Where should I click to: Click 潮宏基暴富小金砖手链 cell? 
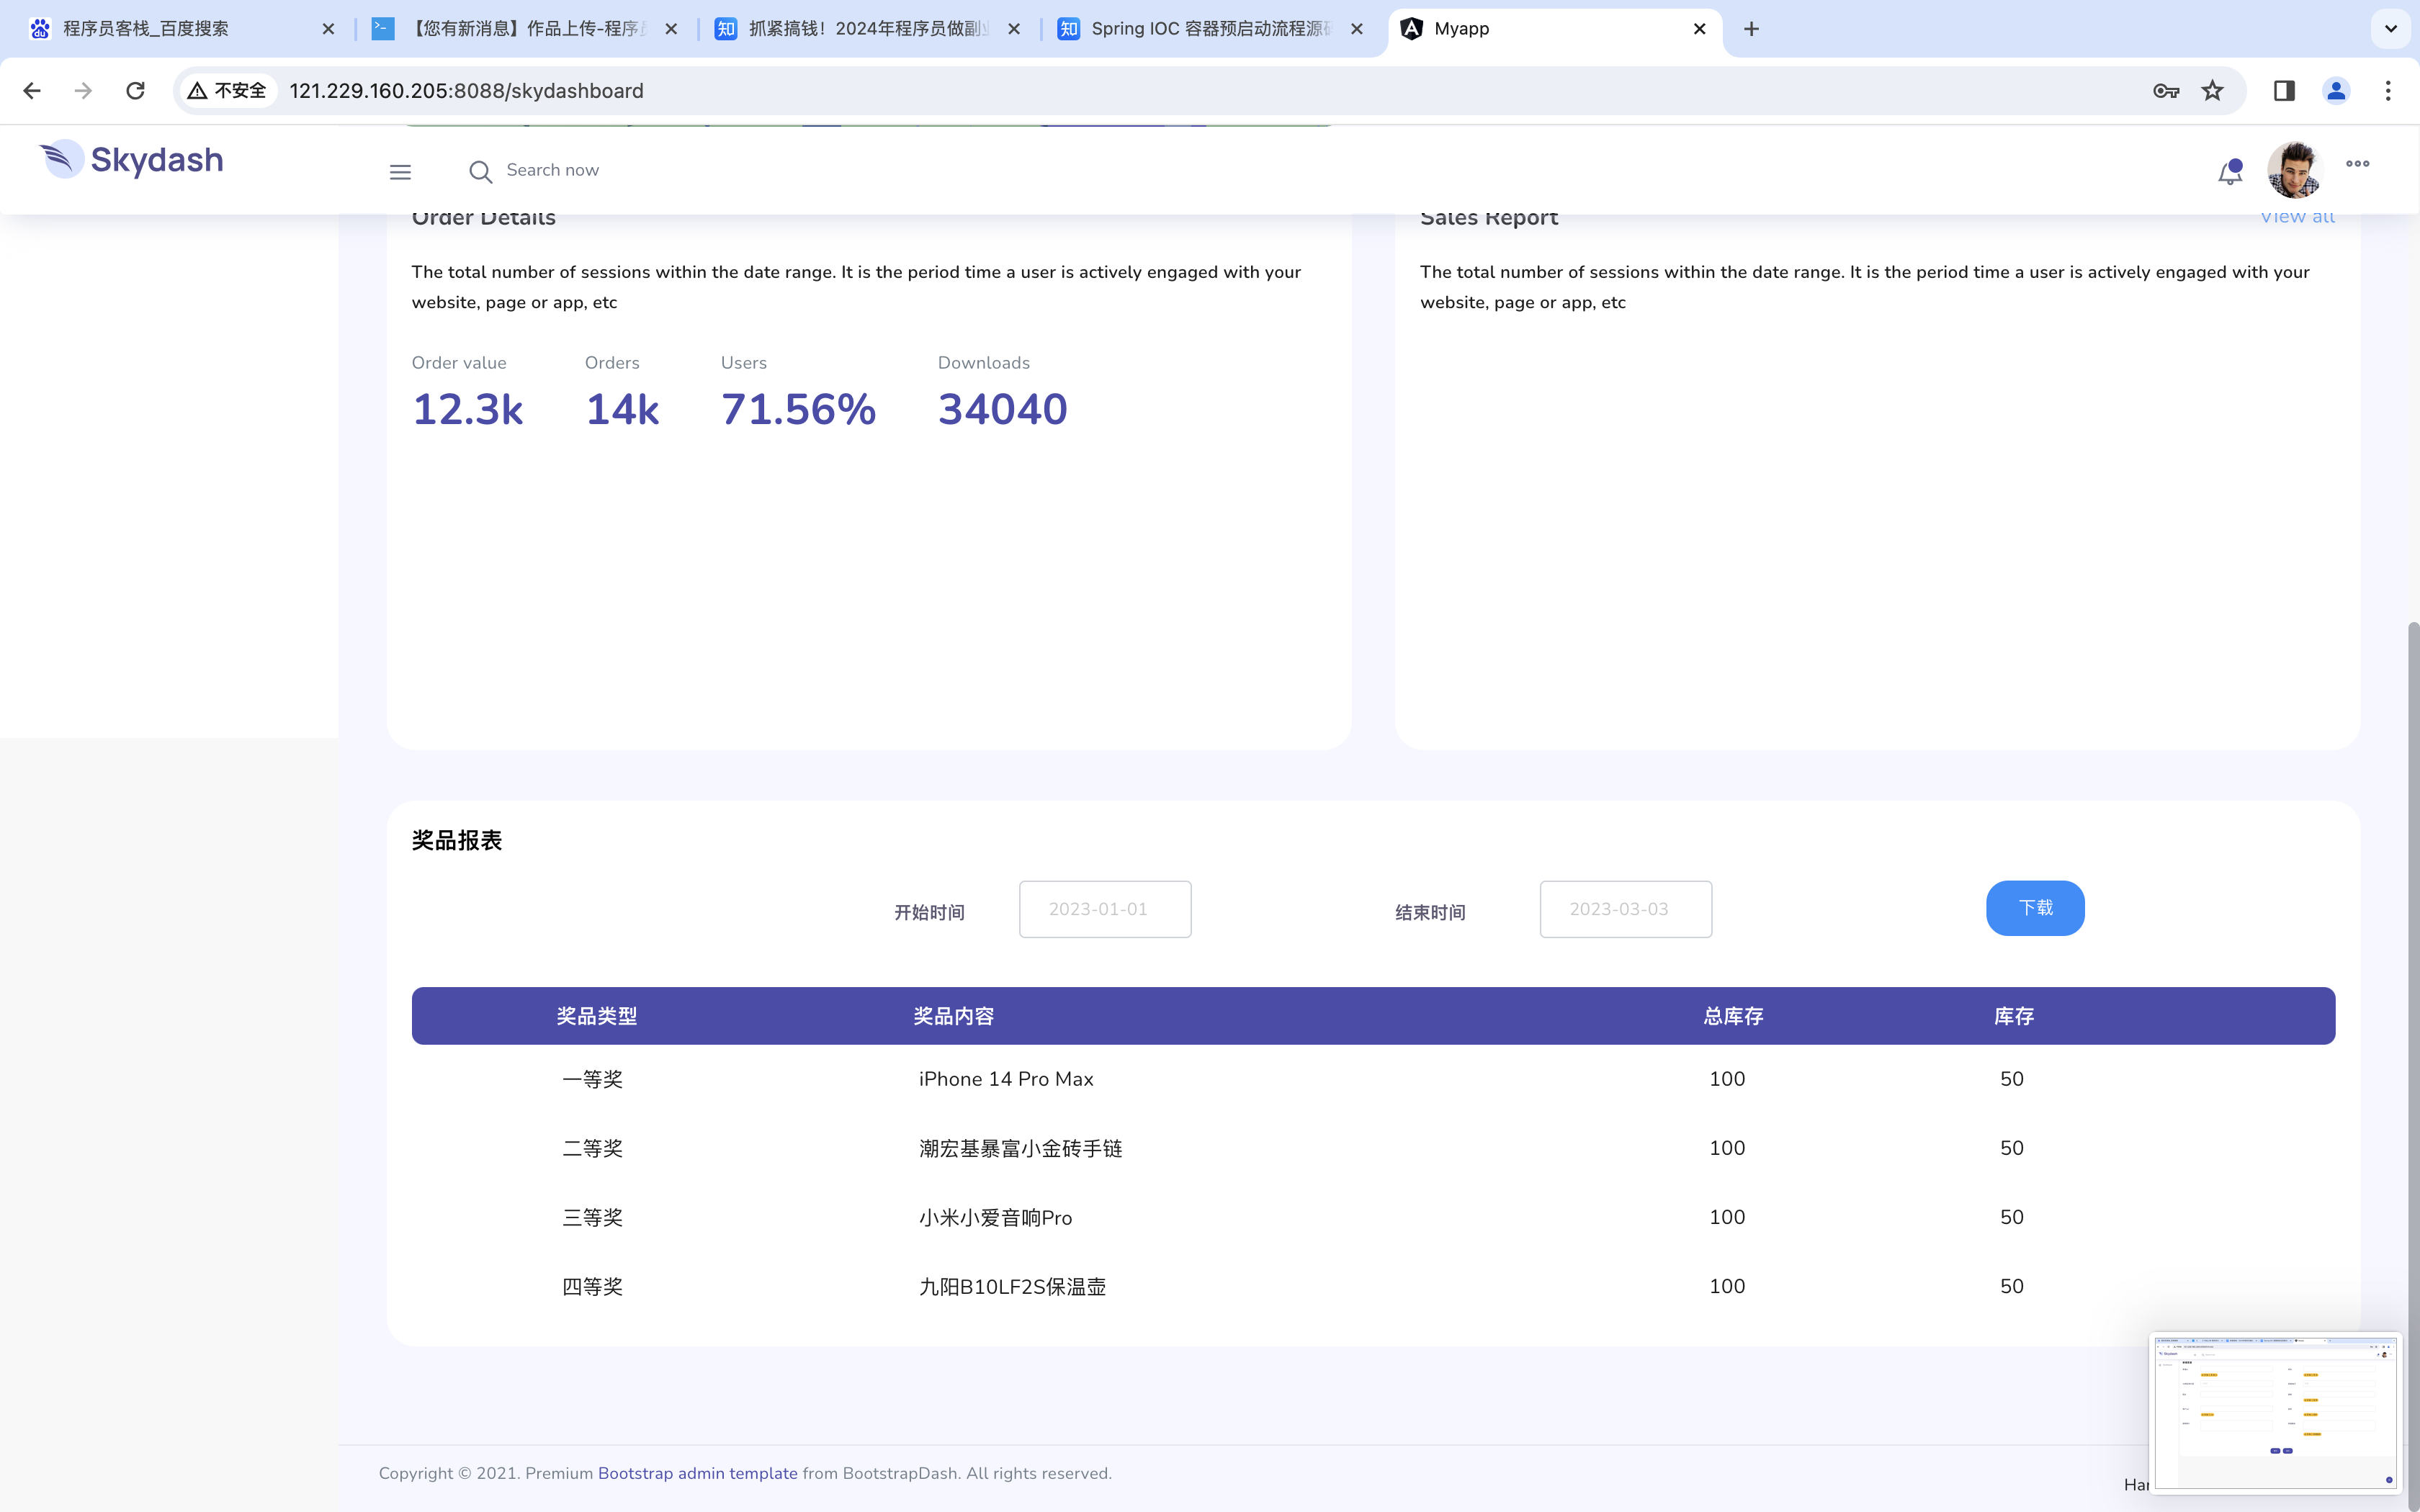tap(1021, 1148)
